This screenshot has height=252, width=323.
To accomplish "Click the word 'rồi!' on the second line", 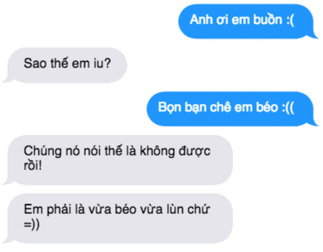I will coord(33,165).
